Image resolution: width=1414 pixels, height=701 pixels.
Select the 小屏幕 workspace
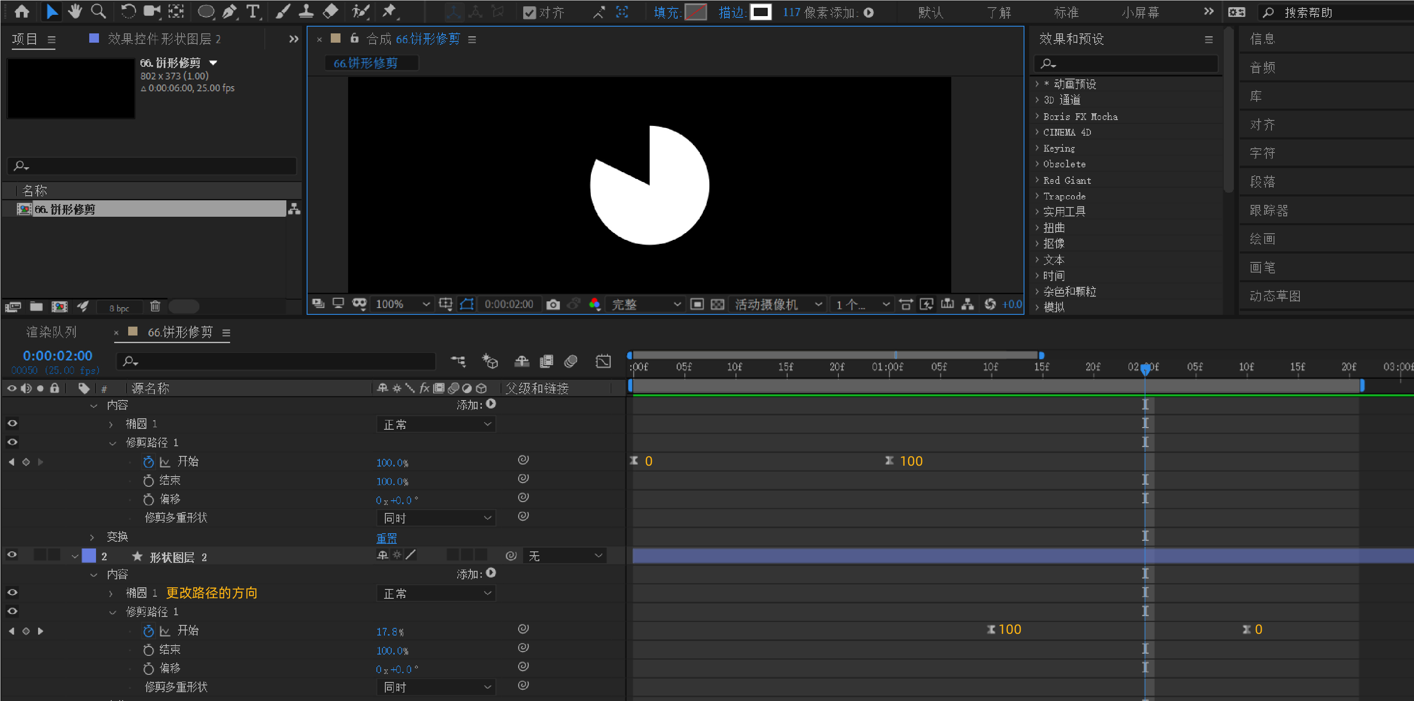click(1140, 12)
